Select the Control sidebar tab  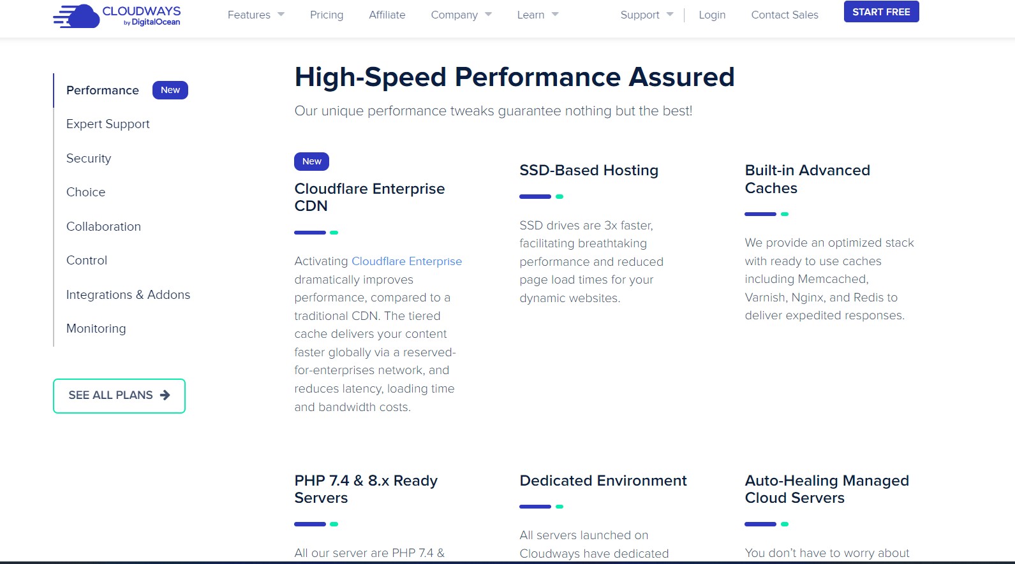87,260
